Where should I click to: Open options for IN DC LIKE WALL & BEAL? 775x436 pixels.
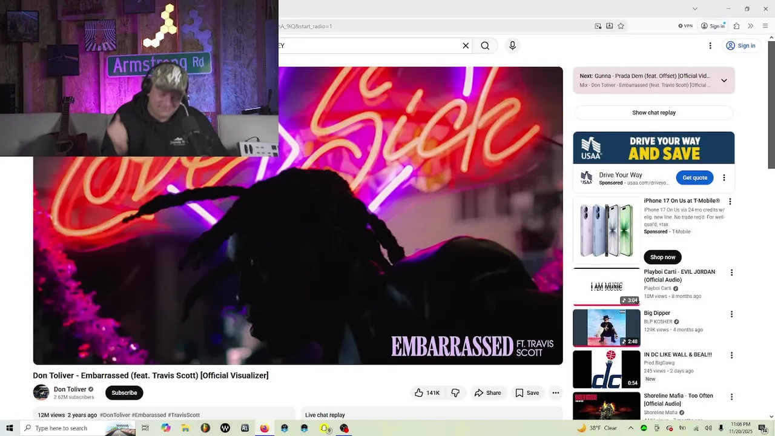[731, 355]
